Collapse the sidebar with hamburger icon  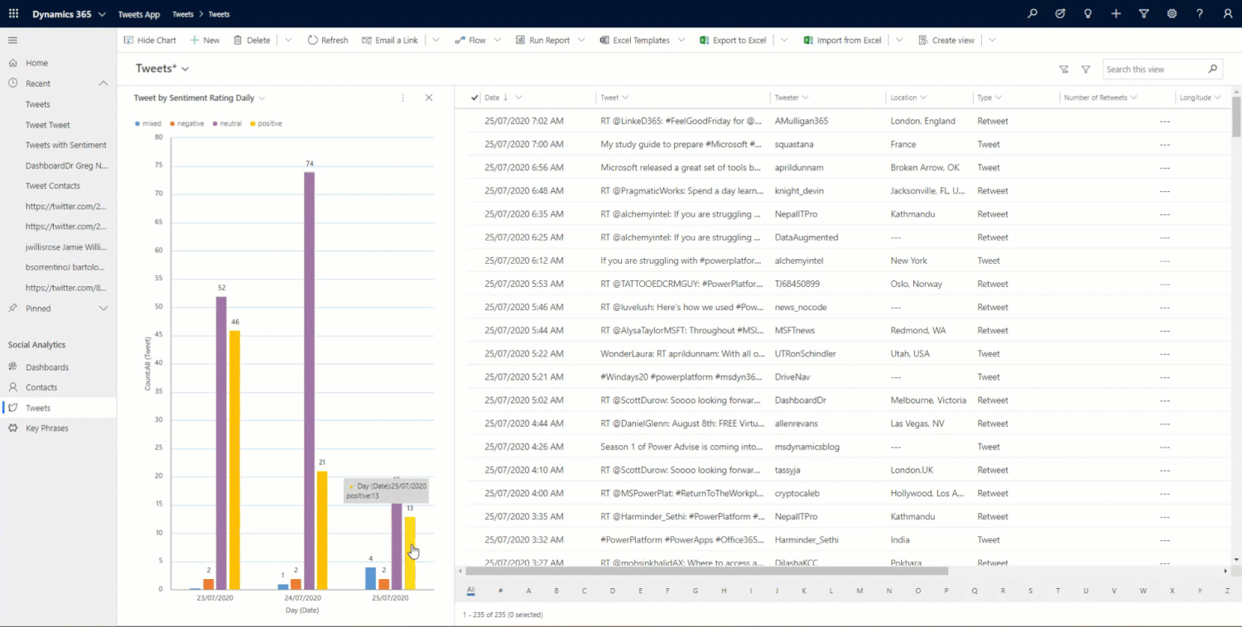12,40
